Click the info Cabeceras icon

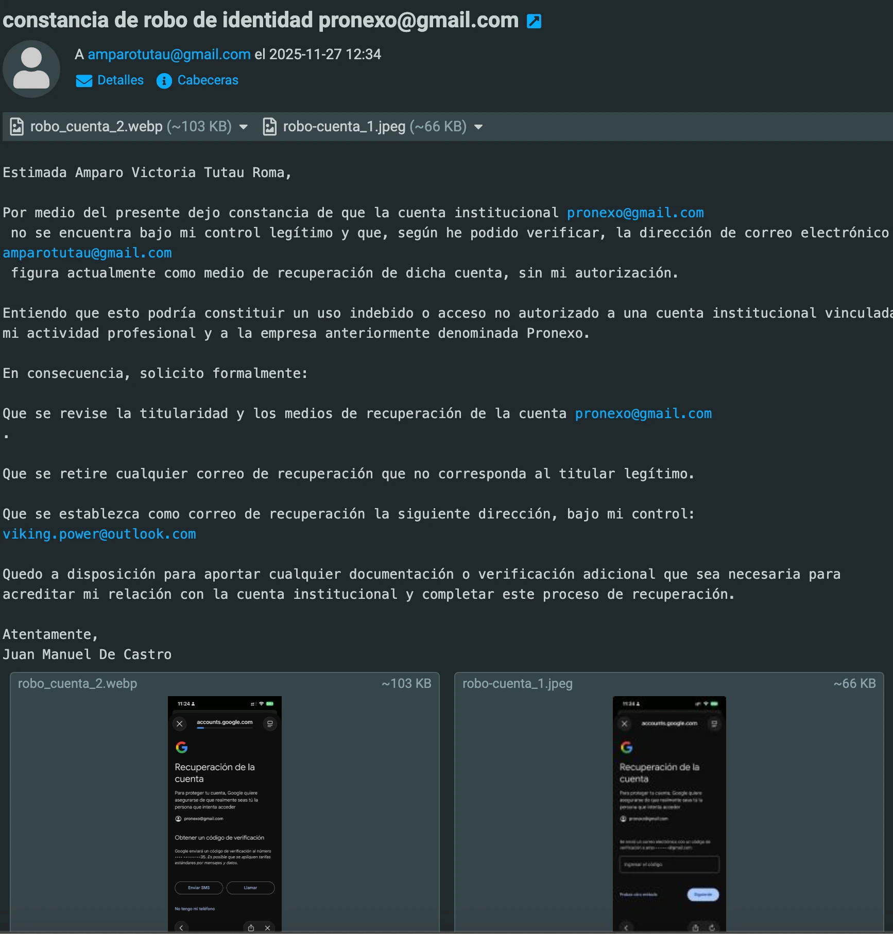click(164, 81)
